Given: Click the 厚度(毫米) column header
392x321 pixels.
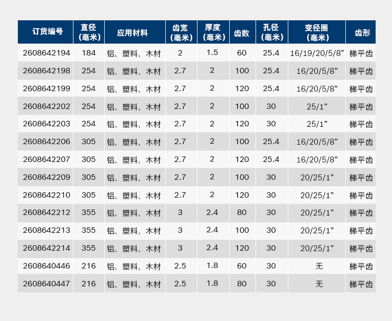Looking at the screenshot, I should pos(212,32).
